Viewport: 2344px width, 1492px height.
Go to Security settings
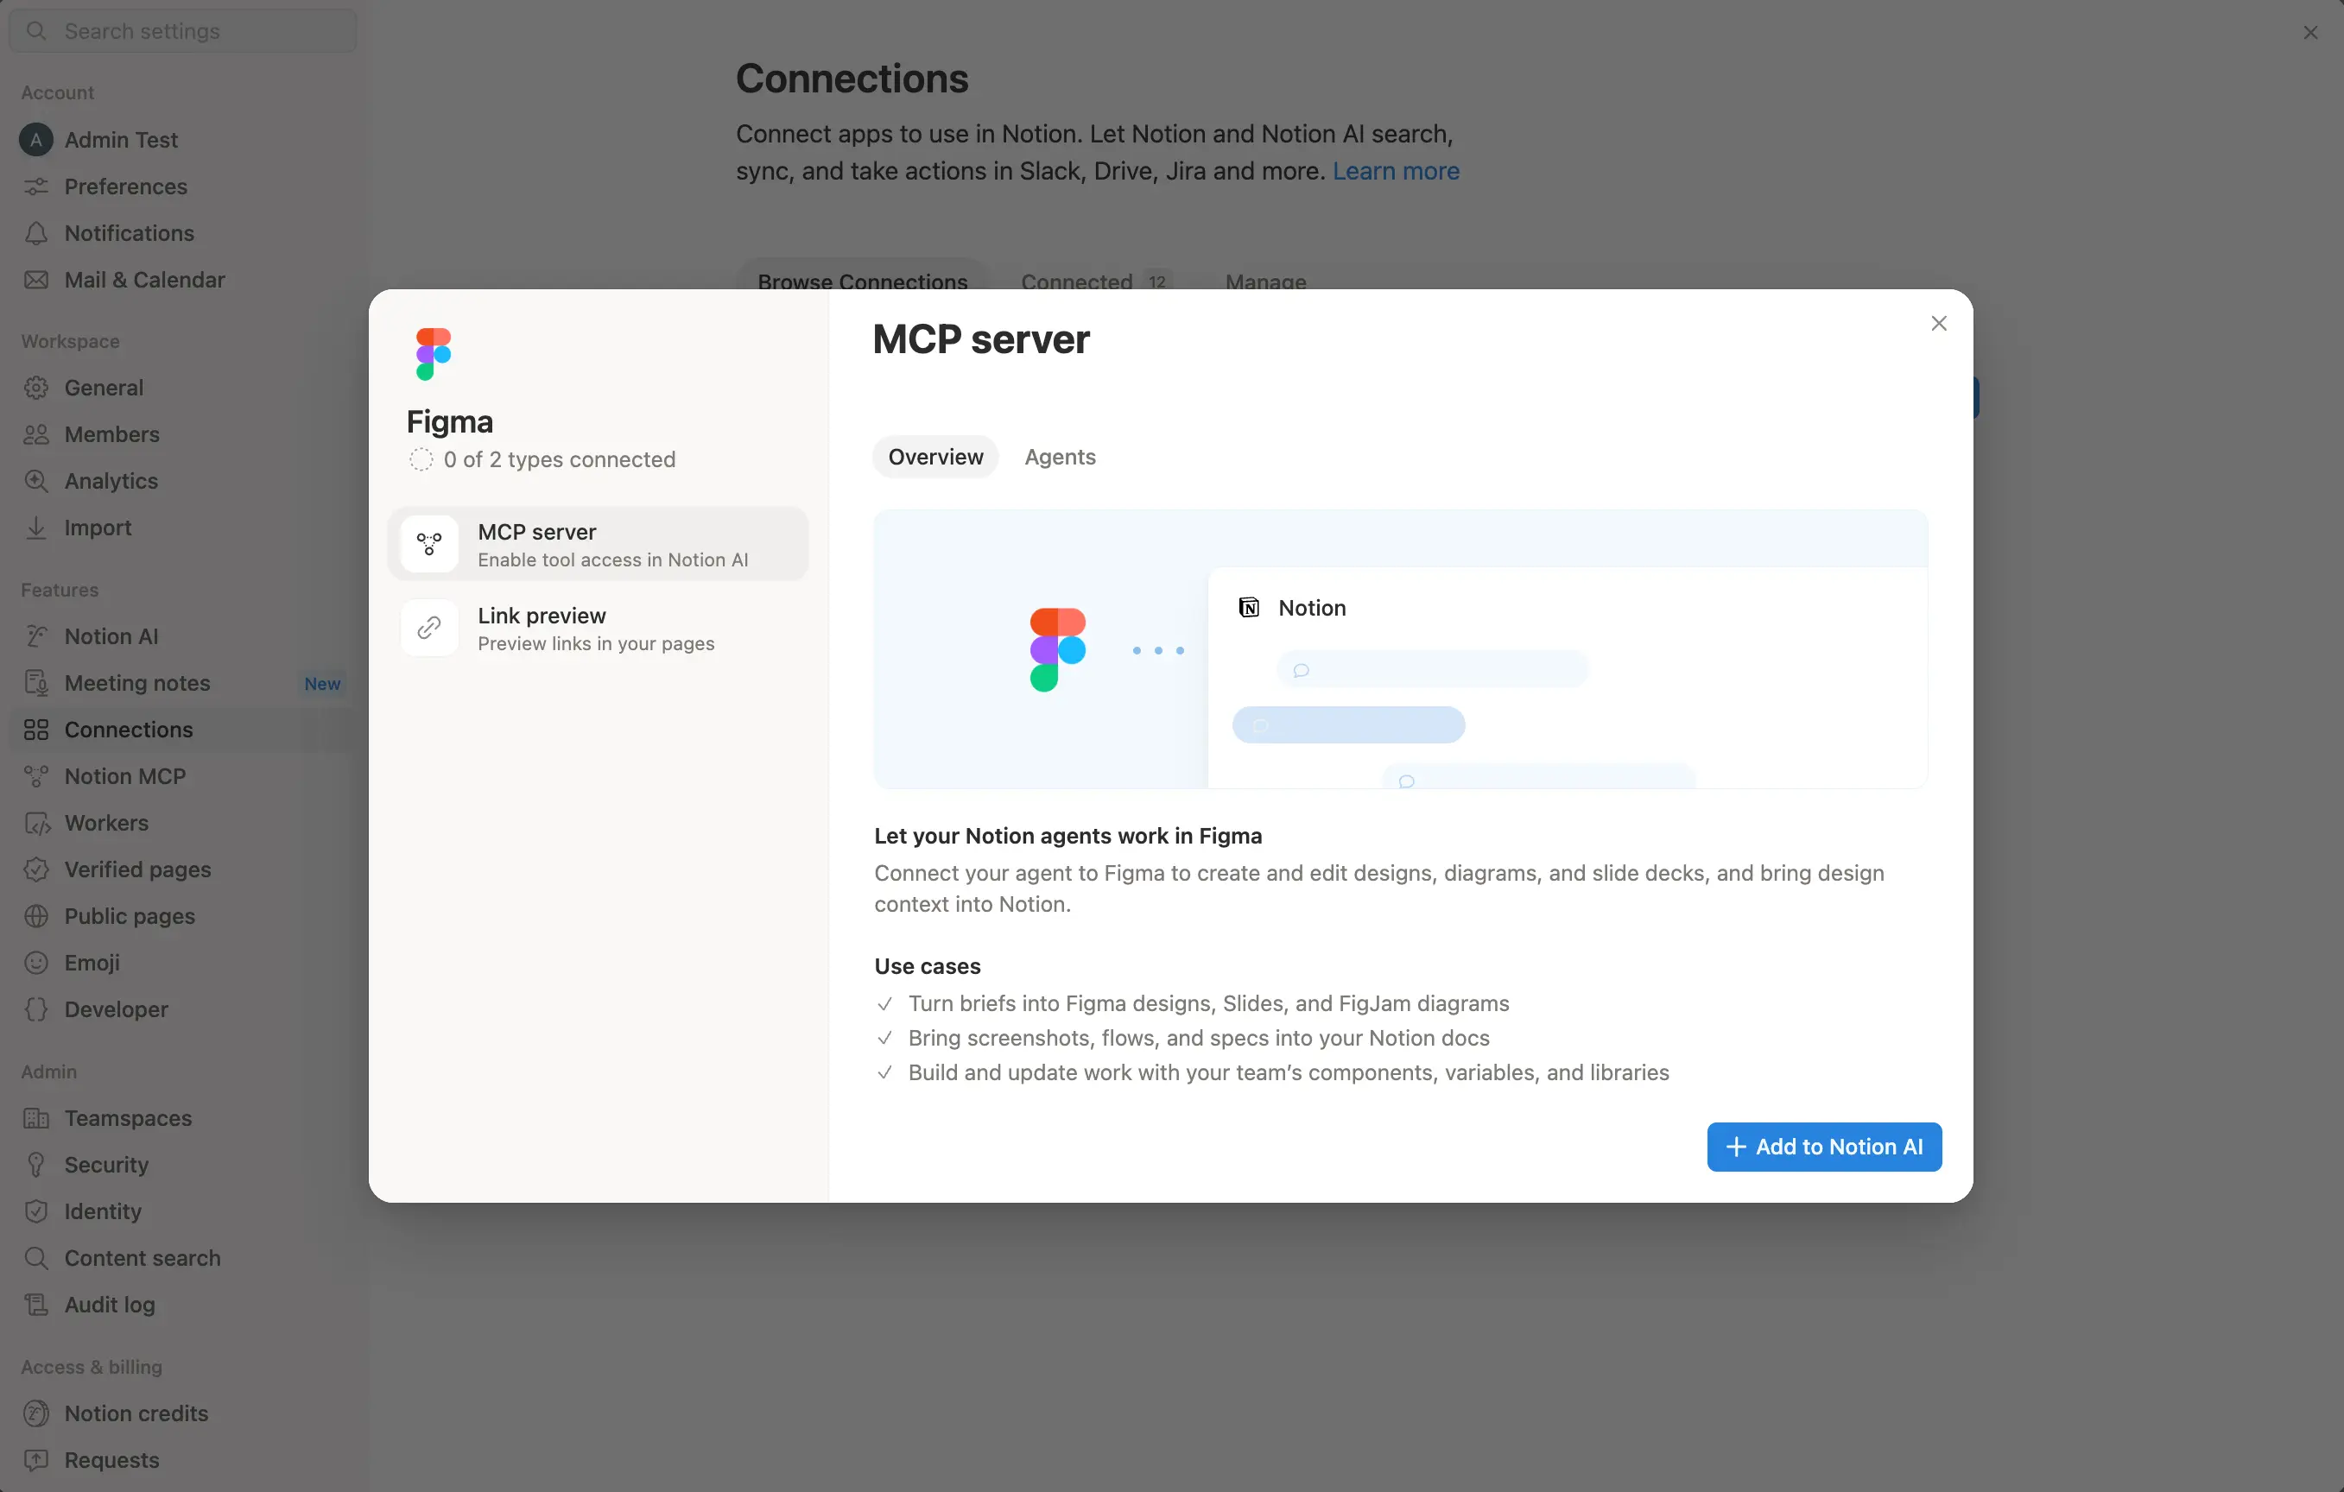click(x=181, y=1165)
